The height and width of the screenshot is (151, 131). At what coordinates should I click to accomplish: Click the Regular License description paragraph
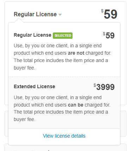tap(62, 57)
